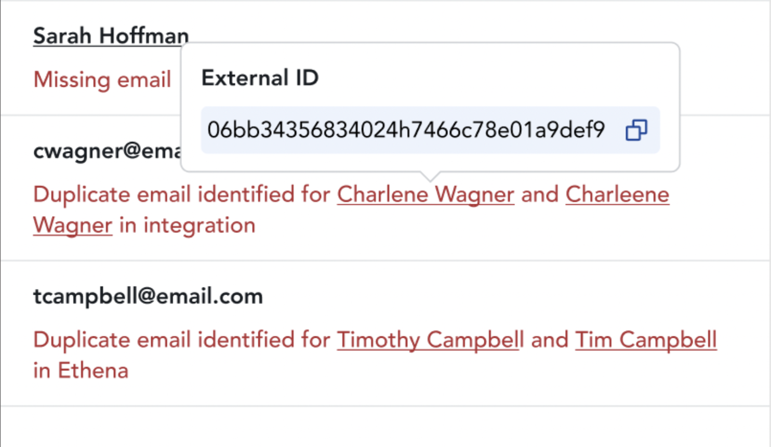Click the word 'and' between the Campbell links

[550, 340]
